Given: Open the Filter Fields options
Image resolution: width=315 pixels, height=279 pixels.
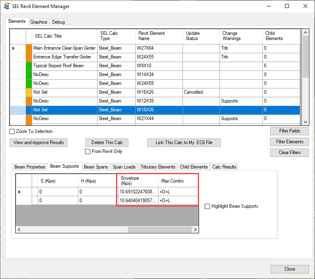Looking at the screenshot, I should pos(289,131).
